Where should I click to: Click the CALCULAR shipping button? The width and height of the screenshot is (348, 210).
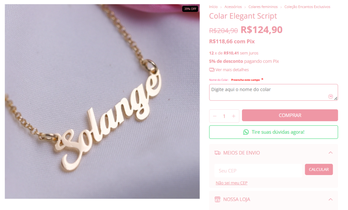pyautogui.click(x=319, y=170)
